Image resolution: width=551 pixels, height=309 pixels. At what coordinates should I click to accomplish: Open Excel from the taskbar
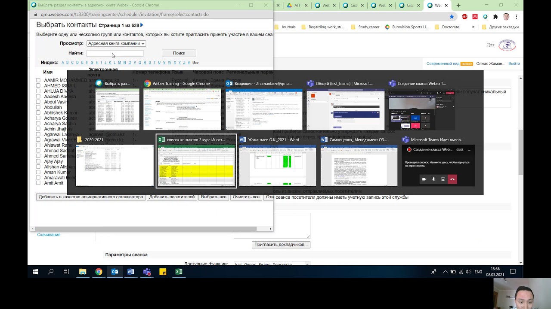coord(179,272)
